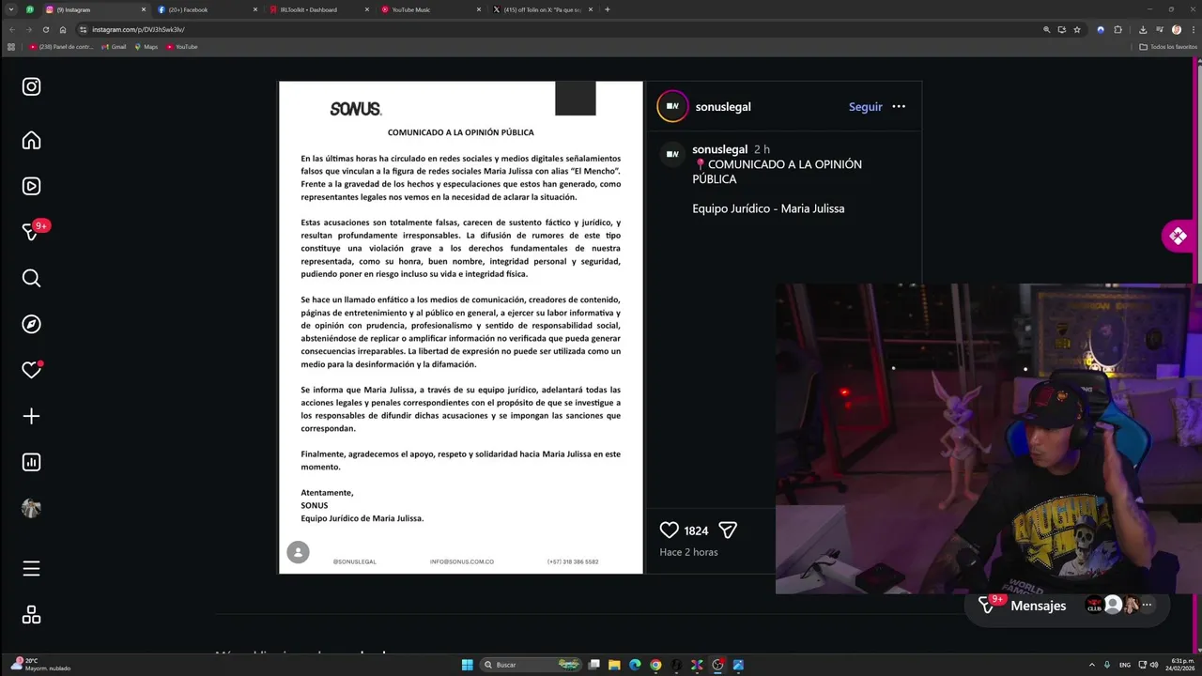Click the Seguir follow button
The image size is (1202, 676).
pos(865,106)
